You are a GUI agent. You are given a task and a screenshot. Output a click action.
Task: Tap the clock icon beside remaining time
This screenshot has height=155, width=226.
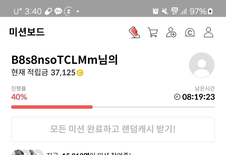coord(177,97)
